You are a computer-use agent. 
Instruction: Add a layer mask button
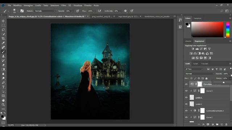coord(208,125)
